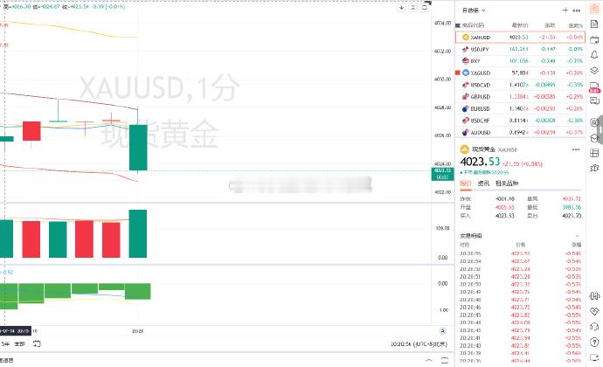Select the XAUUSD watchlist row
The height and width of the screenshot is (367, 603).
[x=520, y=38]
